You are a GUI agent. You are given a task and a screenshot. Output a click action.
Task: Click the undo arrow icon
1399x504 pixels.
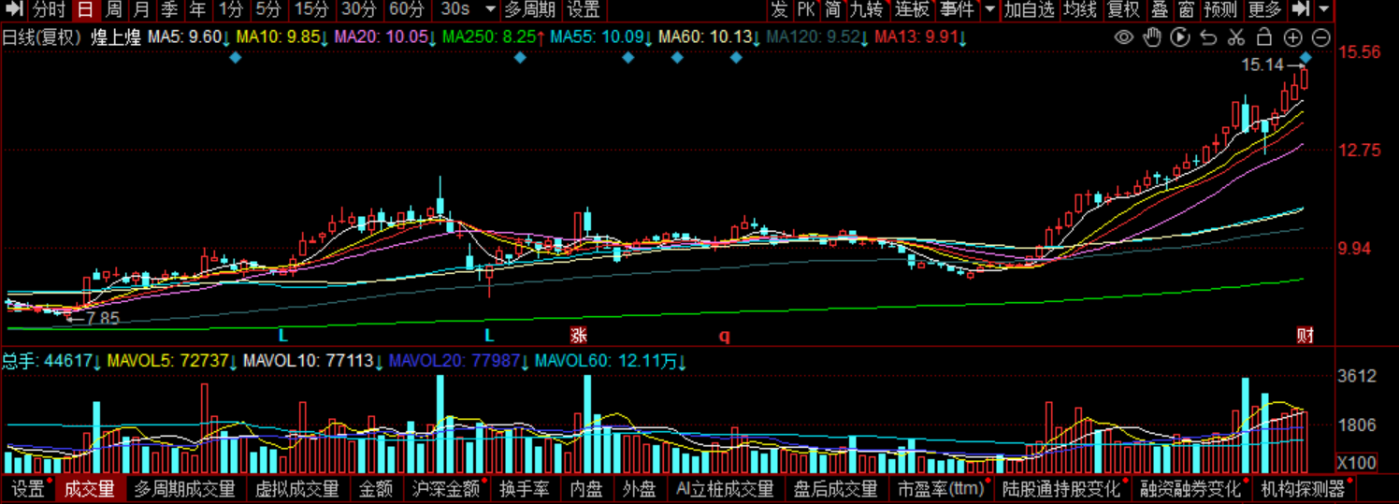(x=1208, y=37)
